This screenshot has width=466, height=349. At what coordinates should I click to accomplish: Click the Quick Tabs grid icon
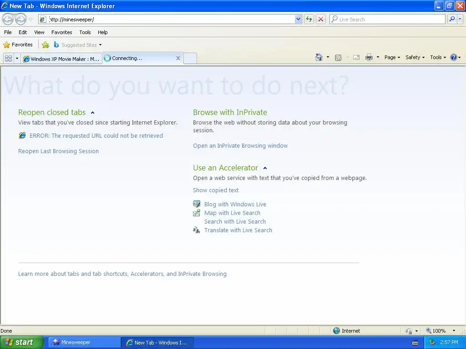coord(8,59)
